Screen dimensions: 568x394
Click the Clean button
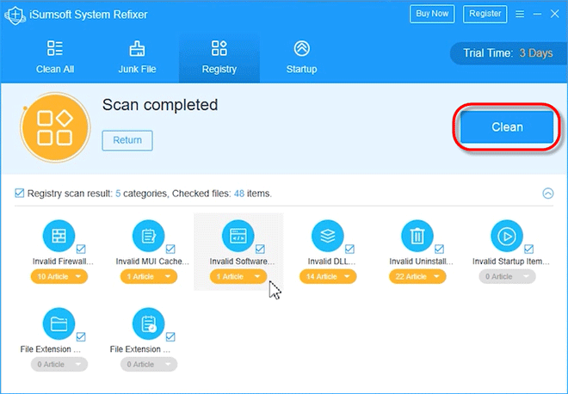[507, 126]
